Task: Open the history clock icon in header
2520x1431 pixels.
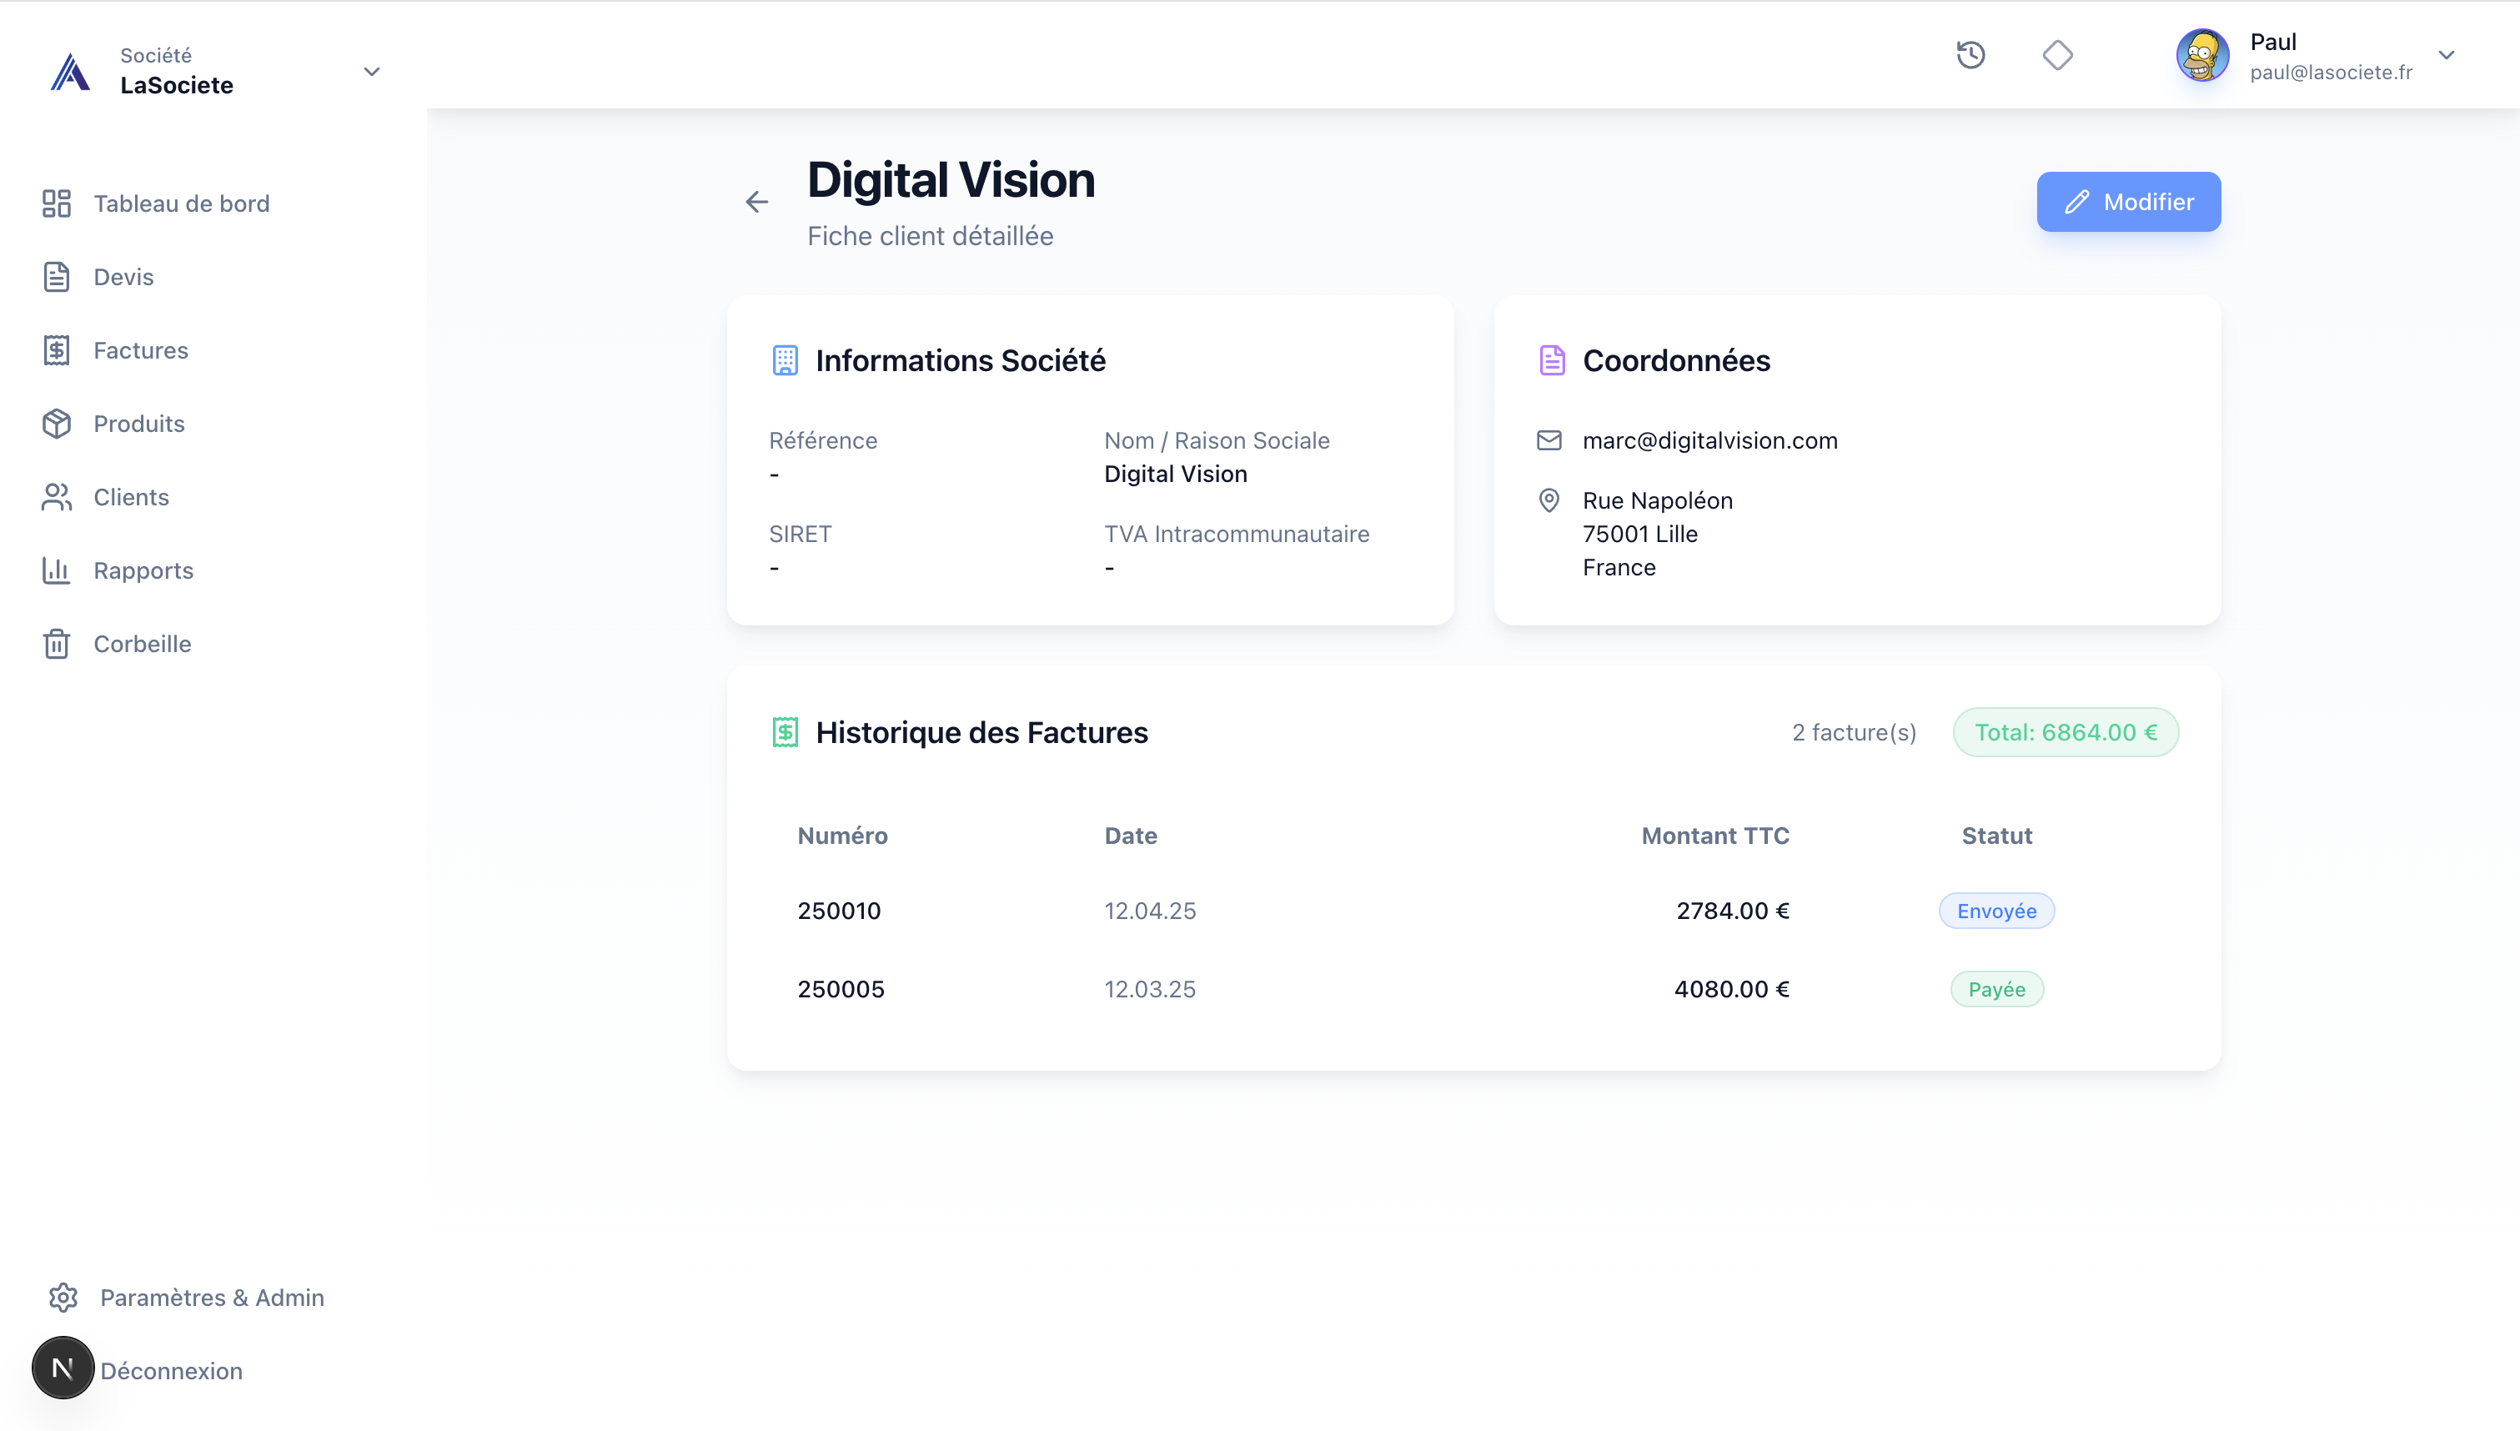Action: 1970,55
